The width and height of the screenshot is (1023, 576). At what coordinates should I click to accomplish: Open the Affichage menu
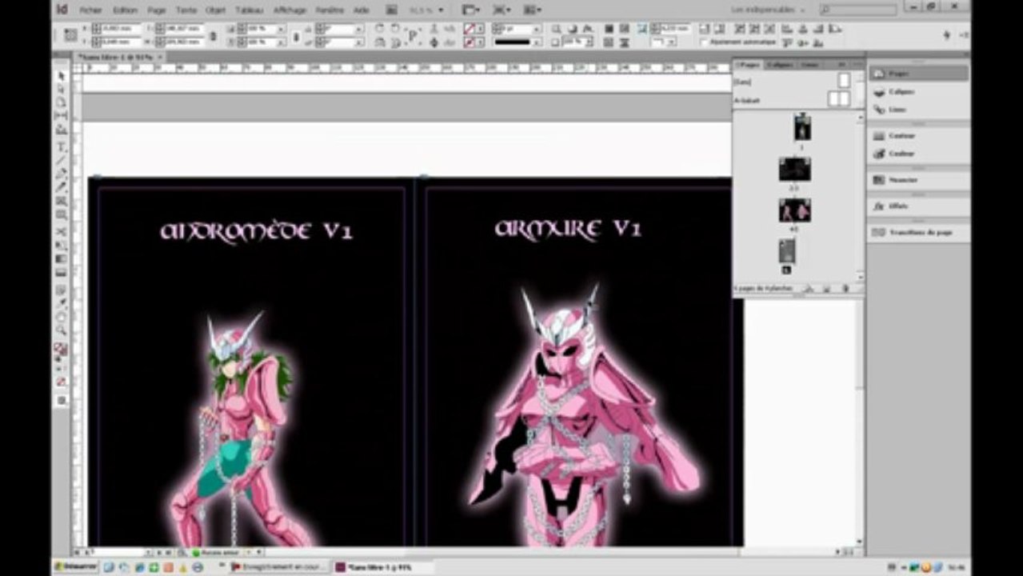[x=291, y=10]
